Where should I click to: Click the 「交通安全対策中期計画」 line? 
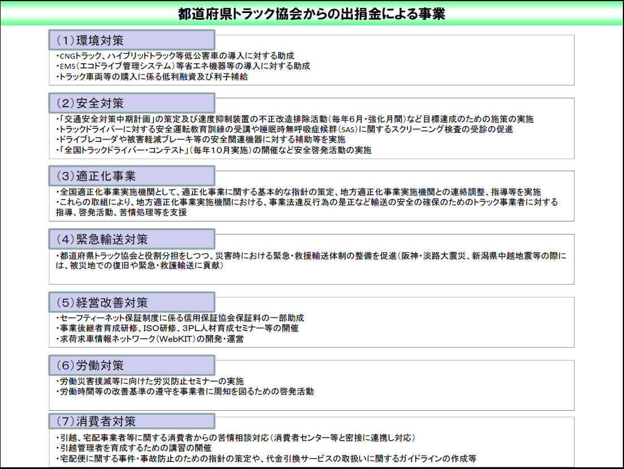click(x=295, y=119)
